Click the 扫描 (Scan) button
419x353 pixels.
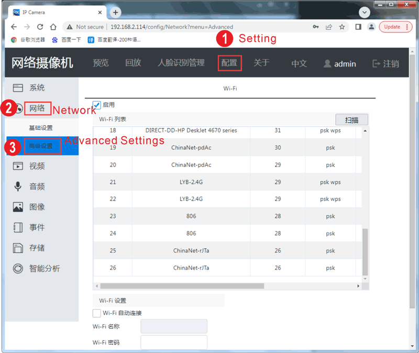(351, 119)
